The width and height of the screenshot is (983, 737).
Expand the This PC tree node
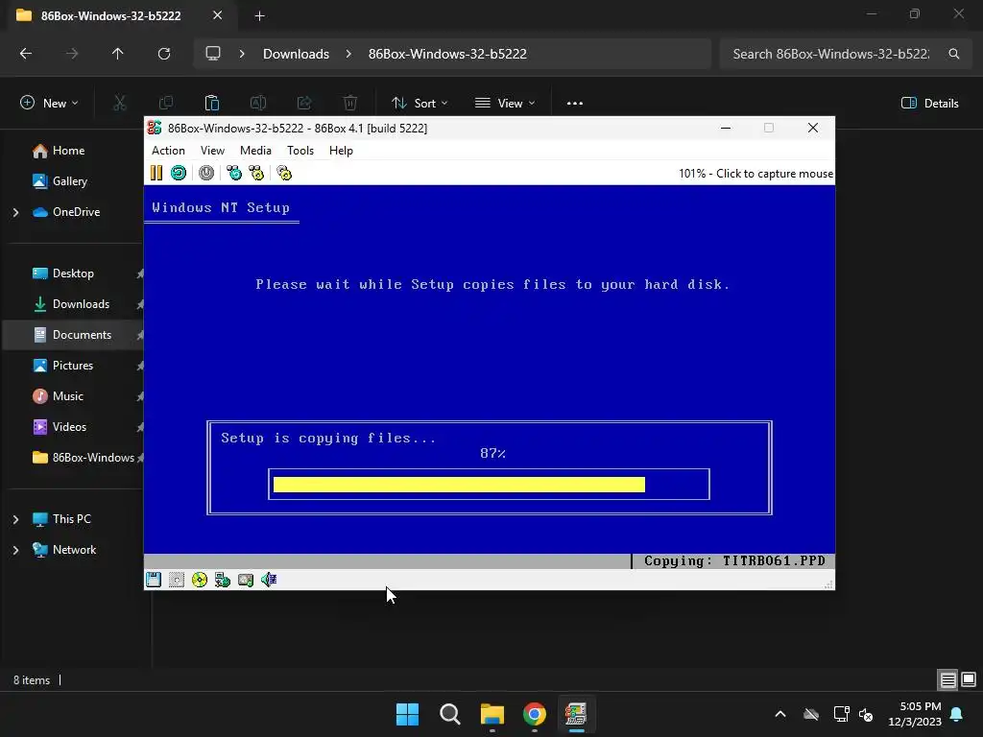click(x=15, y=519)
